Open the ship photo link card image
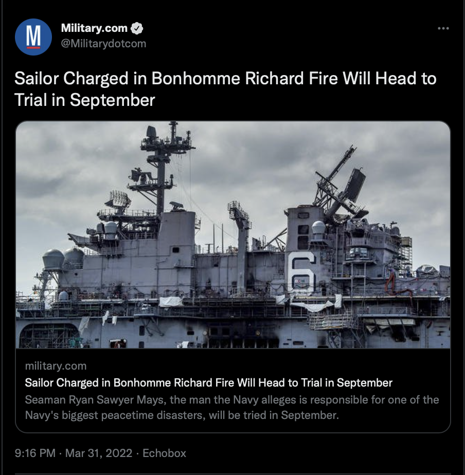The height and width of the screenshot is (475, 465). (x=233, y=234)
